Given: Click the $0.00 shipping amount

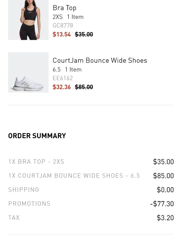Looking at the screenshot, I should point(165,190).
